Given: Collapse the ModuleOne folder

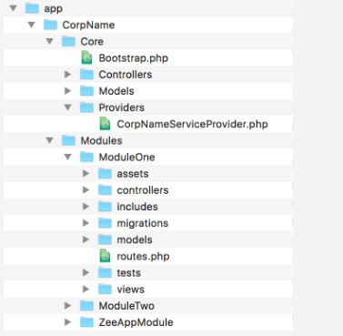Looking at the screenshot, I should click(x=68, y=157).
